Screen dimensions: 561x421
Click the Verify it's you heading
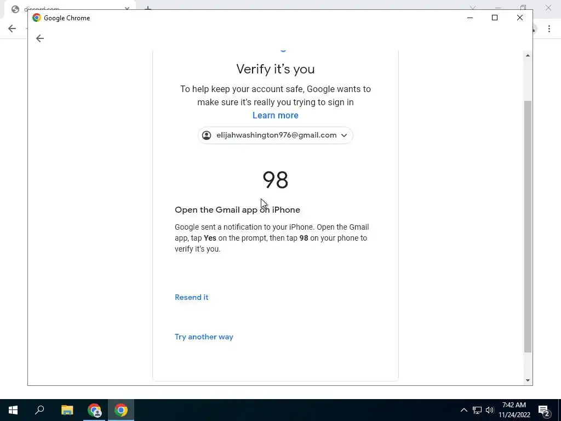coord(275,69)
